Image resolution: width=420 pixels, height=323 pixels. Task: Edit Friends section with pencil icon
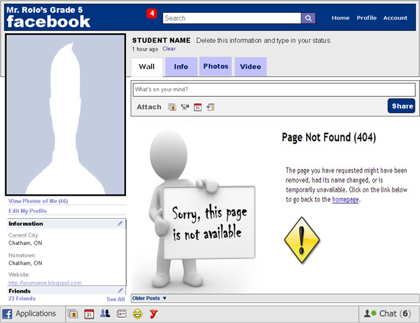[120, 291]
